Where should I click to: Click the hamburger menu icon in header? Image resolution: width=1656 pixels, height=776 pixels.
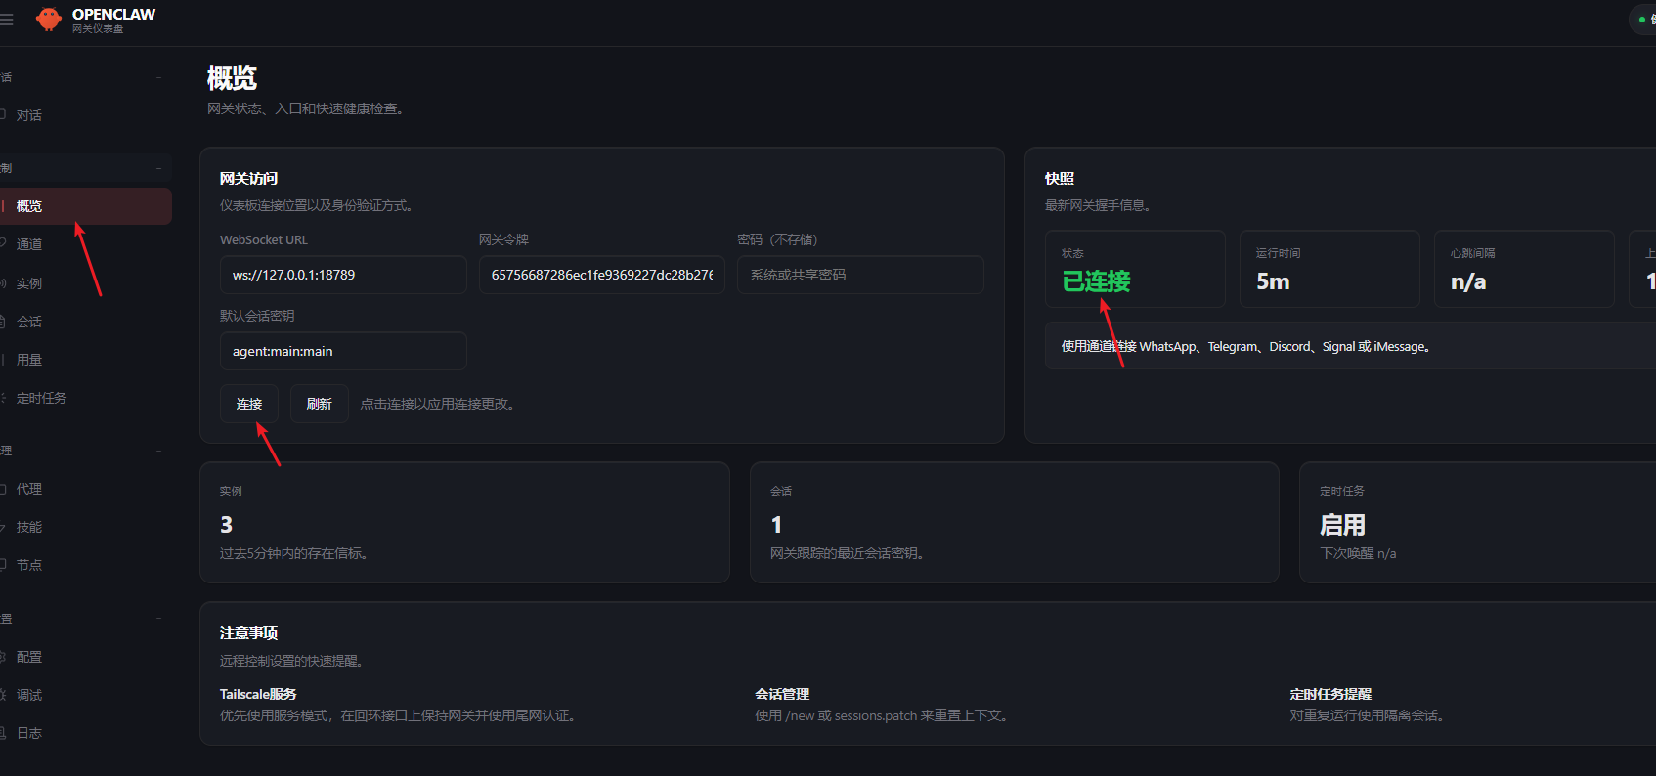(x=7, y=20)
